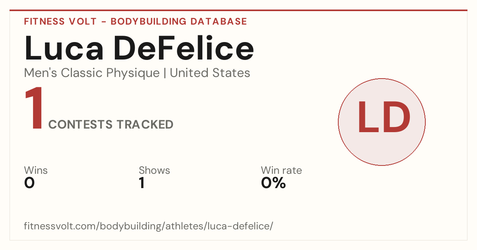The image size is (477, 250).
Task: Click the Win rate label
Action: point(281,170)
